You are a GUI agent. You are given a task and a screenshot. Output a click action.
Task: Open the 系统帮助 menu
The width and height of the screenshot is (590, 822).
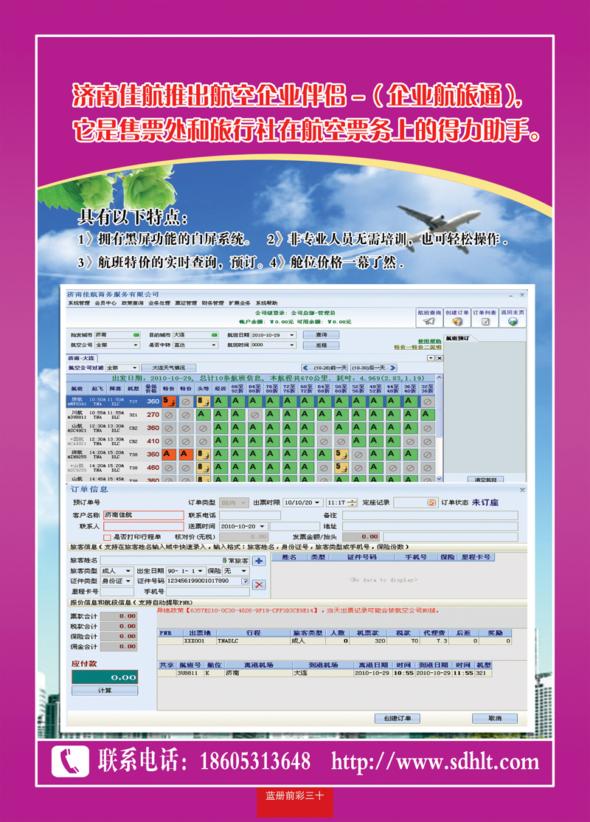tap(267, 303)
